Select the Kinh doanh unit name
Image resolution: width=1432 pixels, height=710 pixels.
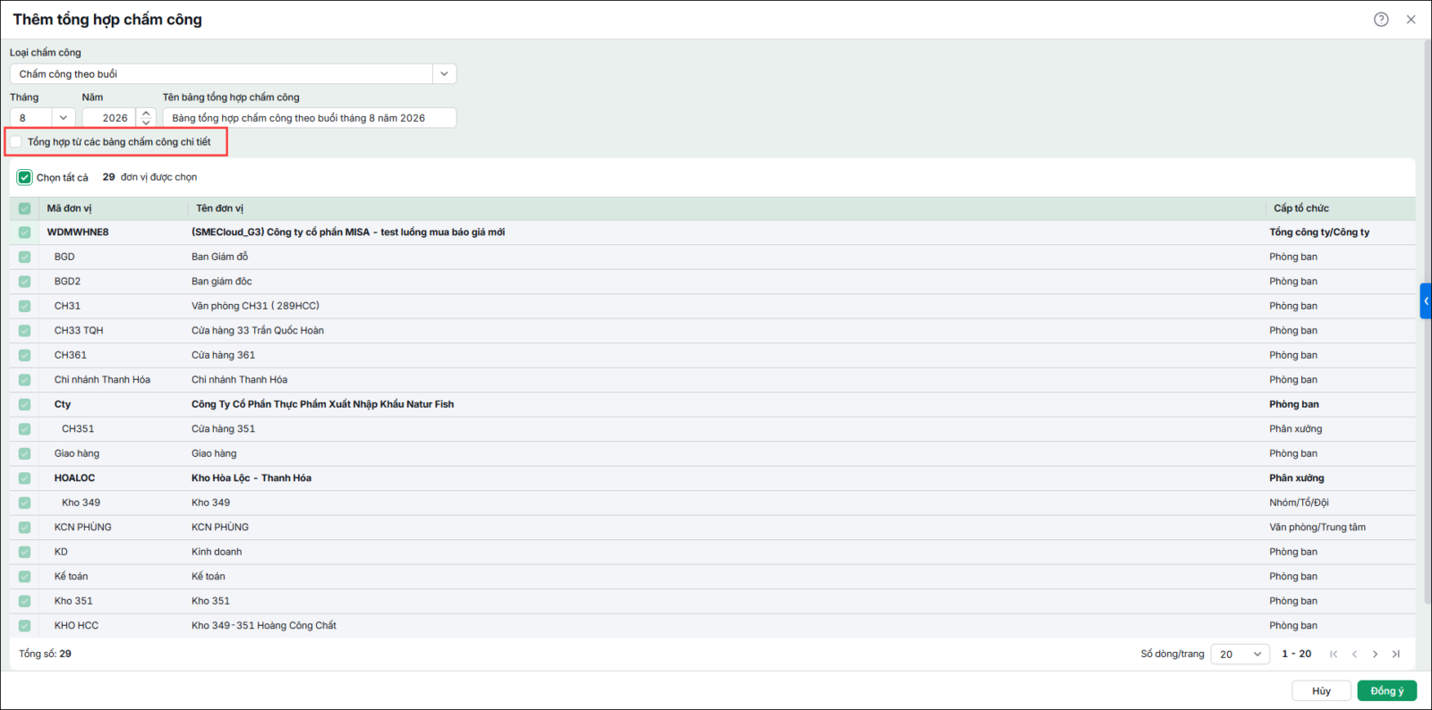tap(217, 552)
